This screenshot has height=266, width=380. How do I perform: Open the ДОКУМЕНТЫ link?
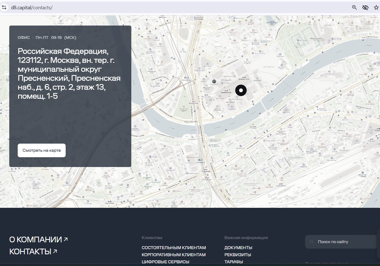point(238,248)
